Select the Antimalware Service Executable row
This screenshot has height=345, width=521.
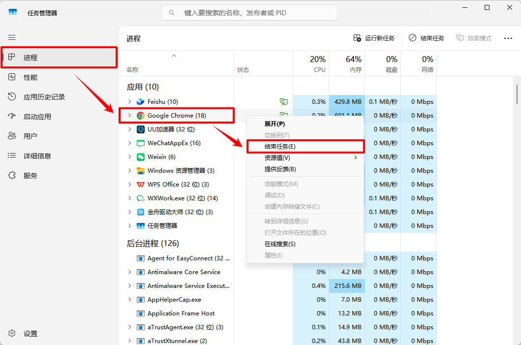point(278,286)
